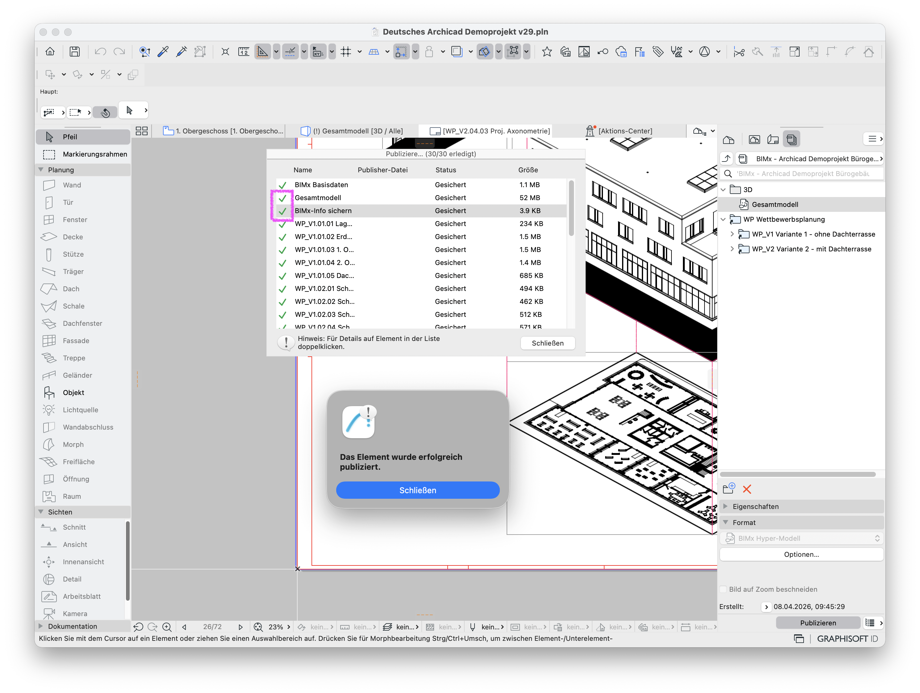This screenshot has height=693, width=920.
Task: Click the Undo arrow icon
Action: click(100, 52)
